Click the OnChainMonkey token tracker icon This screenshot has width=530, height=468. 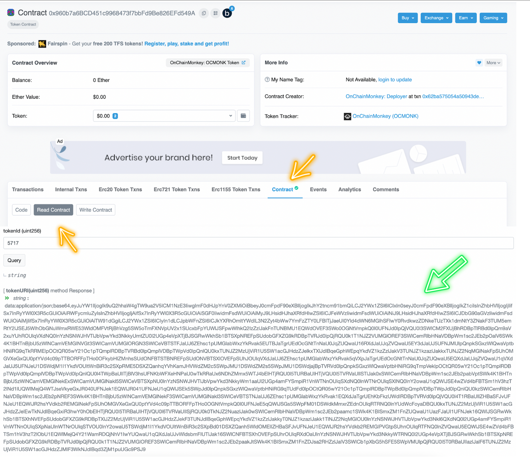click(x=347, y=116)
